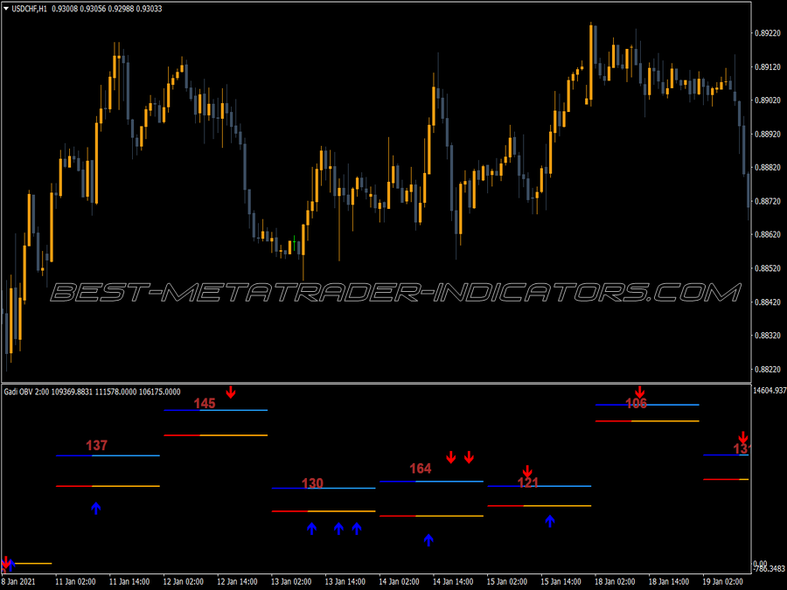The width and height of the screenshot is (787, 590).
Task: Click the 11 Jan 02:00 time label
Action: tap(75, 581)
